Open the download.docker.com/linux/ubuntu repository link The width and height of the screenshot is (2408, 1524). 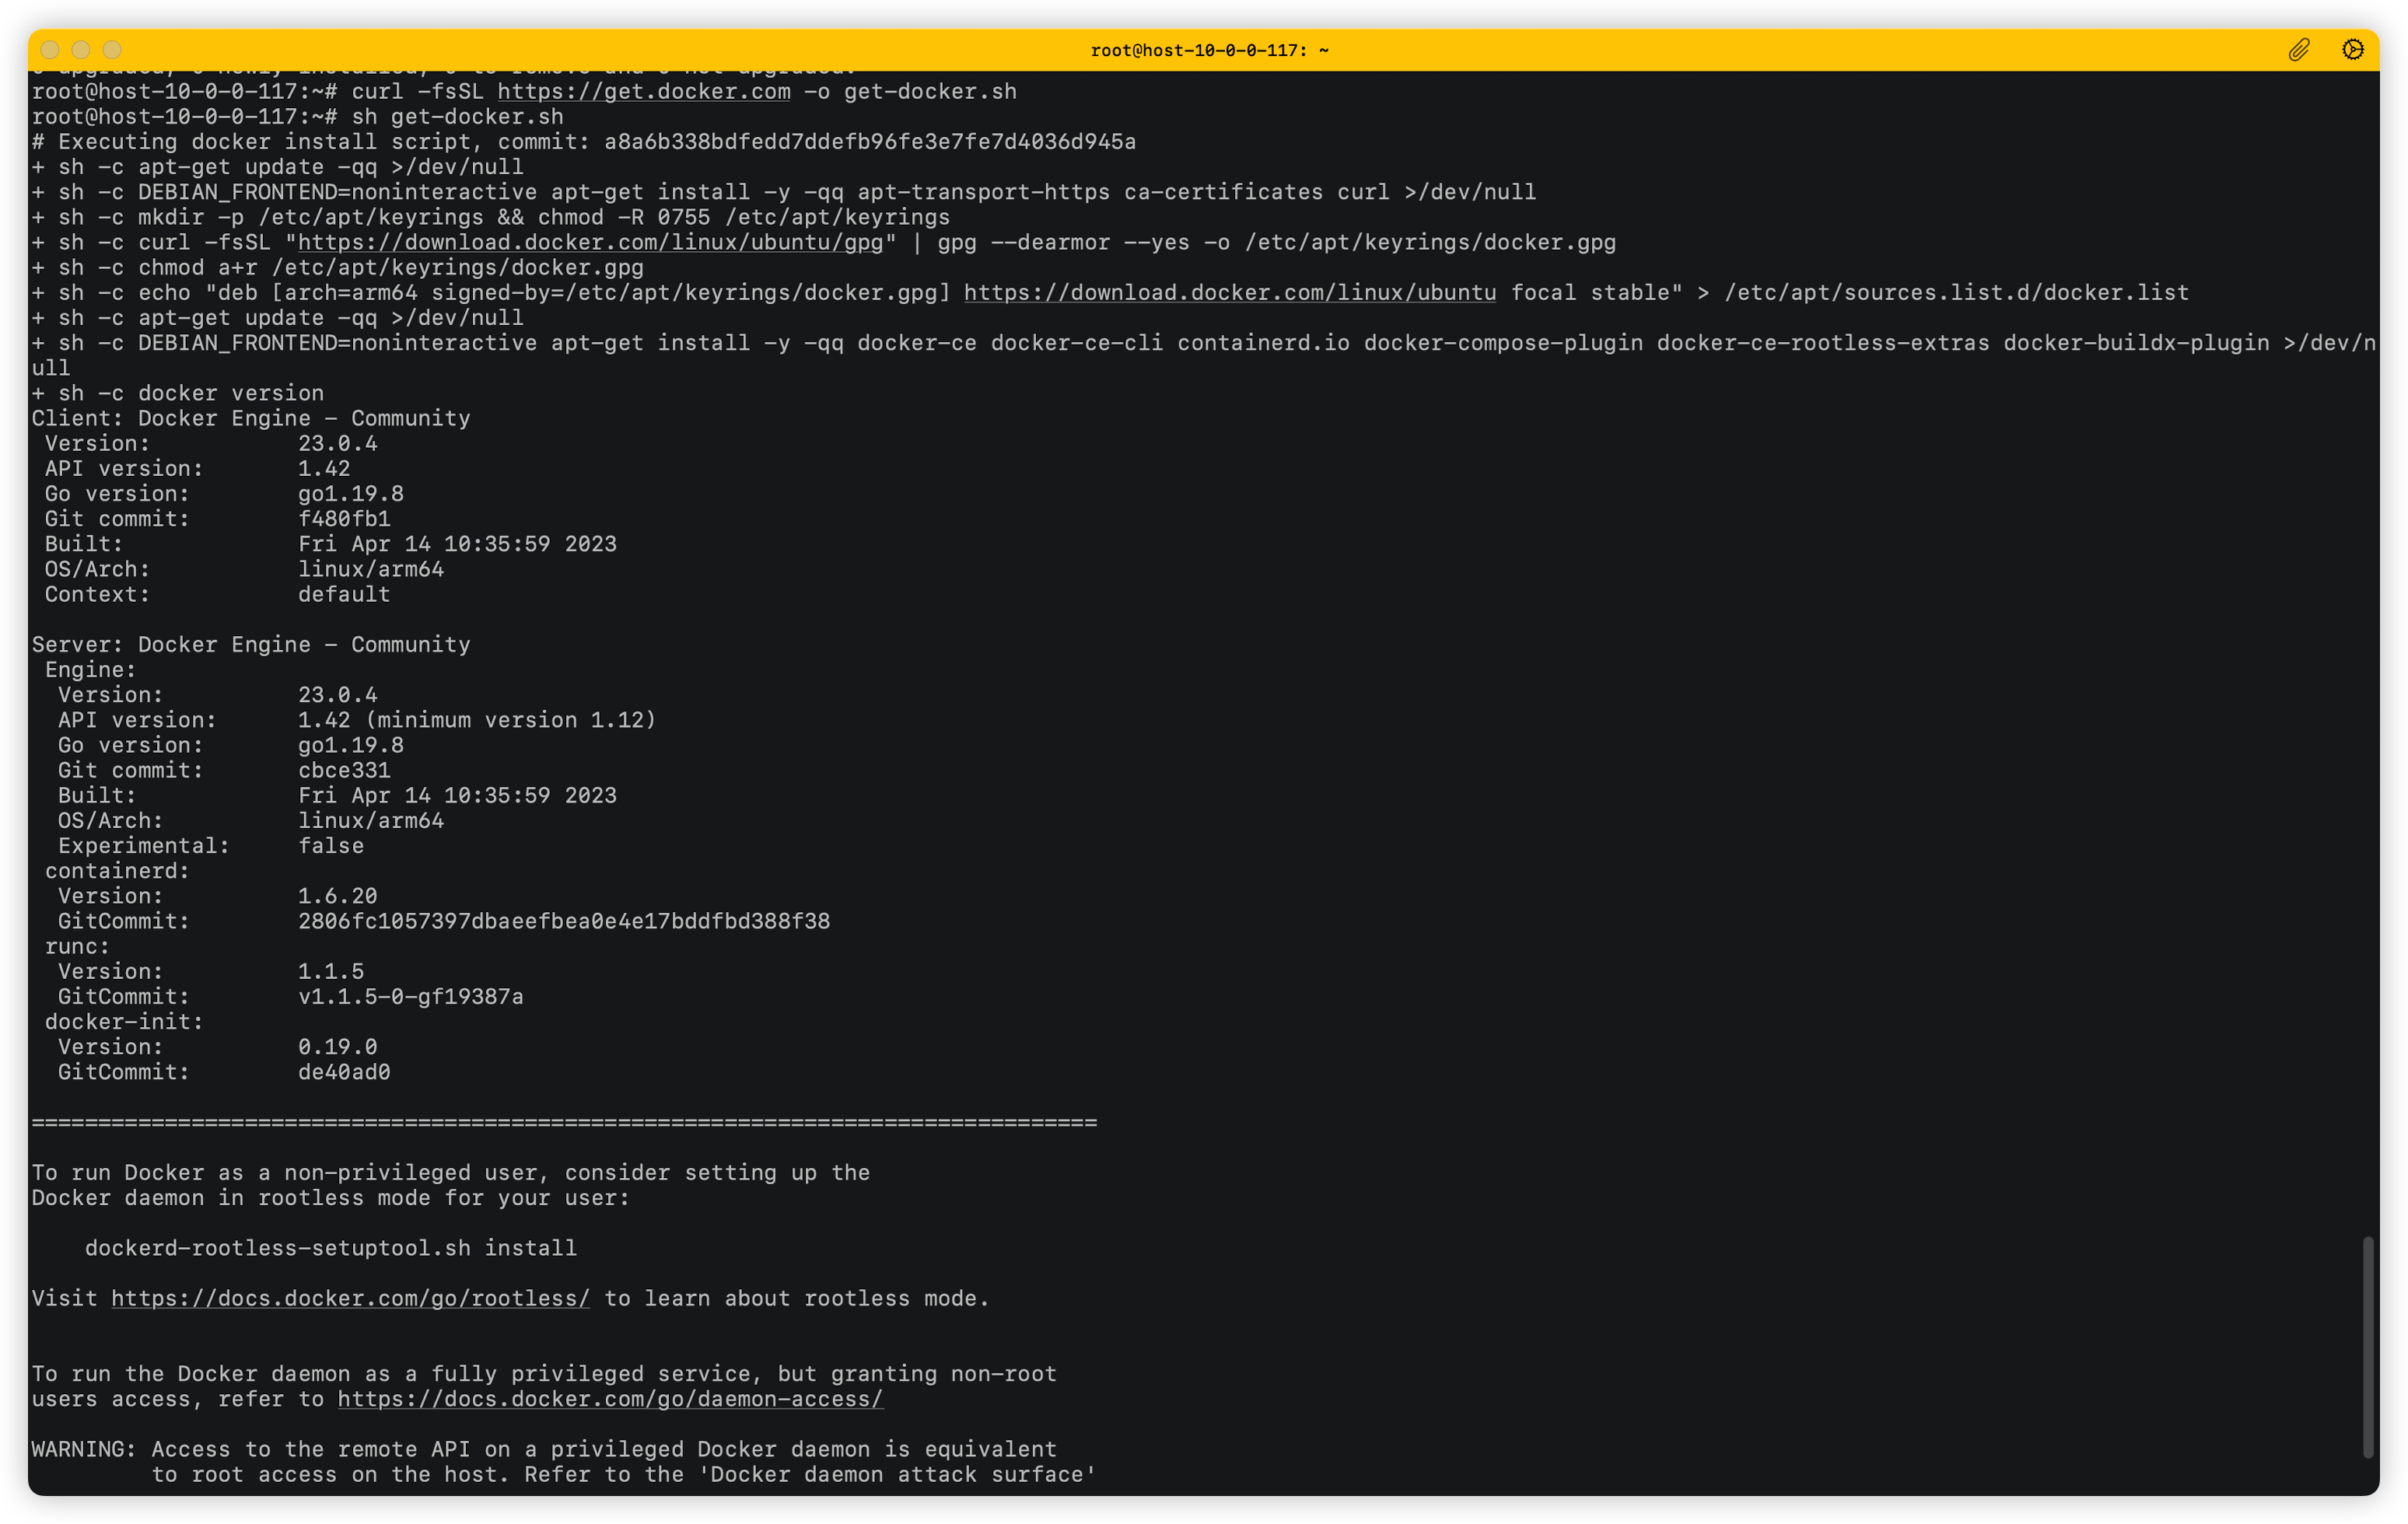[x=1229, y=293]
